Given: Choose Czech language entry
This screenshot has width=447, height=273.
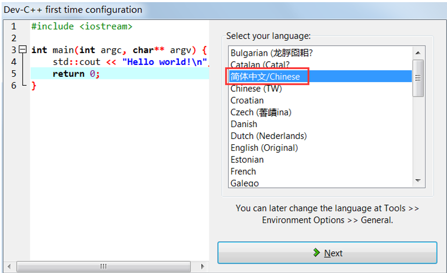Looking at the screenshot, I should pyautogui.click(x=260, y=112).
